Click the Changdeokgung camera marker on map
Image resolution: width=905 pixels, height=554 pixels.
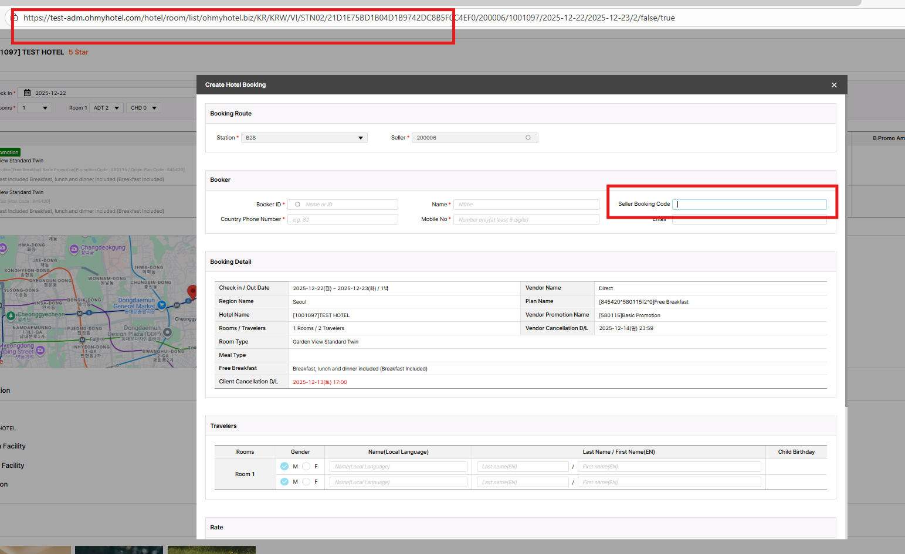pos(74,249)
